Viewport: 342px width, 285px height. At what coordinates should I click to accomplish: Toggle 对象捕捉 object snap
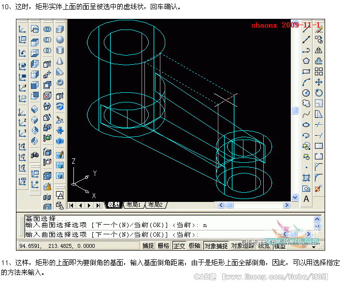(x=216, y=246)
